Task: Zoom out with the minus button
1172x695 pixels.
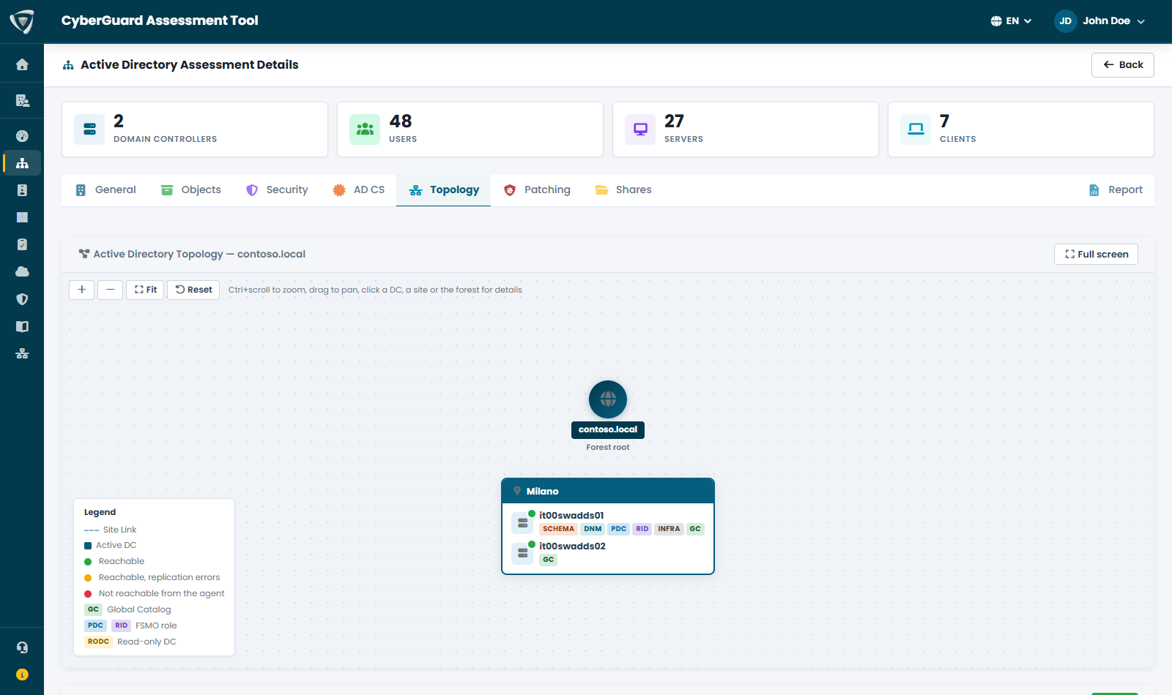Action: pyautogui.click(x=110, y=290)
